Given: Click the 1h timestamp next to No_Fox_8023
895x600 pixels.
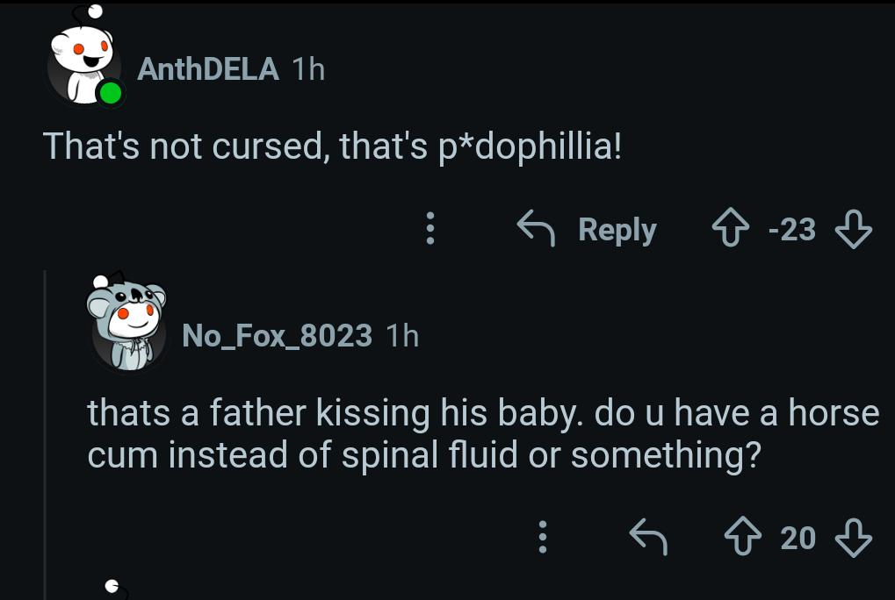Looking at the screenshot, I should (402, 335).
